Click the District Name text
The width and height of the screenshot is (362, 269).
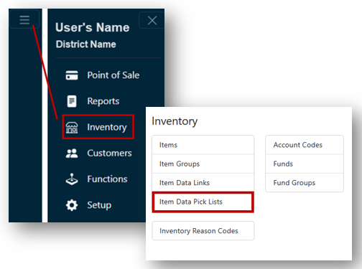[86, 44]
